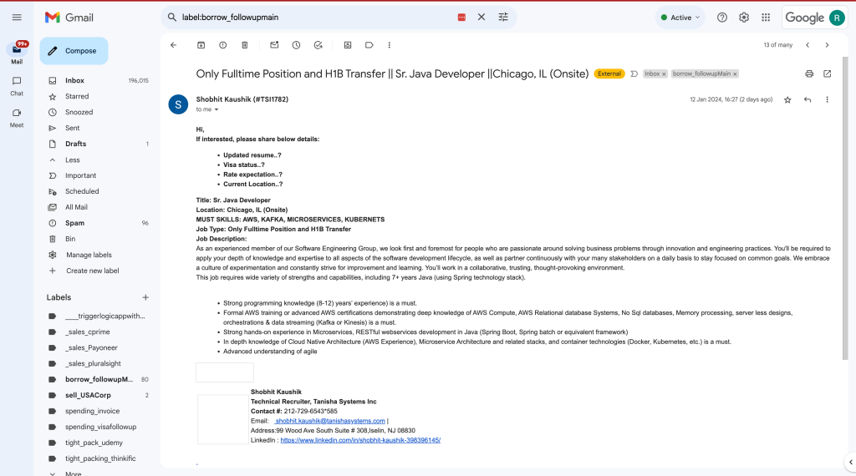Star the message from Shobhit Kaushik
This screenshot has height=476, width=856.
click(787, 99)
